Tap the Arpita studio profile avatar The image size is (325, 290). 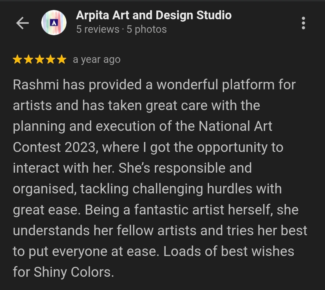pos(54,23)
